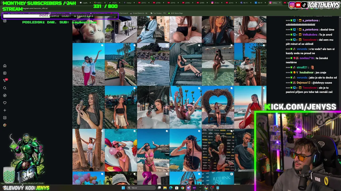
Task: Switch to the Livespace browser tab
Action: (130, 3)
